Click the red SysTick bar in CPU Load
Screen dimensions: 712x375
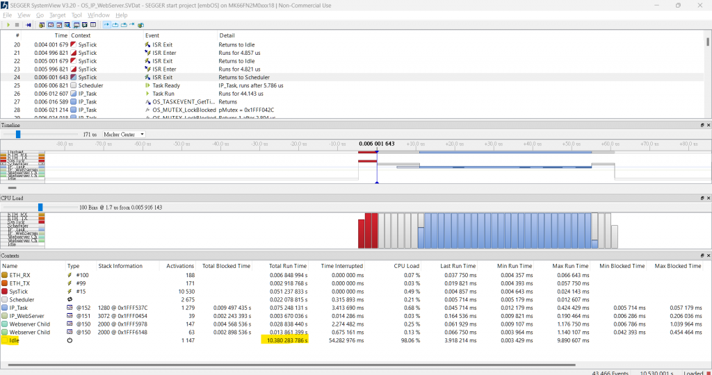[x=369, y=231]
